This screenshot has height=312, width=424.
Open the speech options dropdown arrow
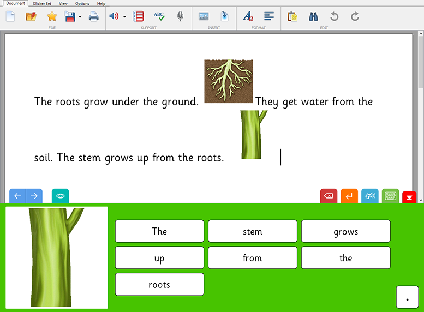tap(124, 16)
